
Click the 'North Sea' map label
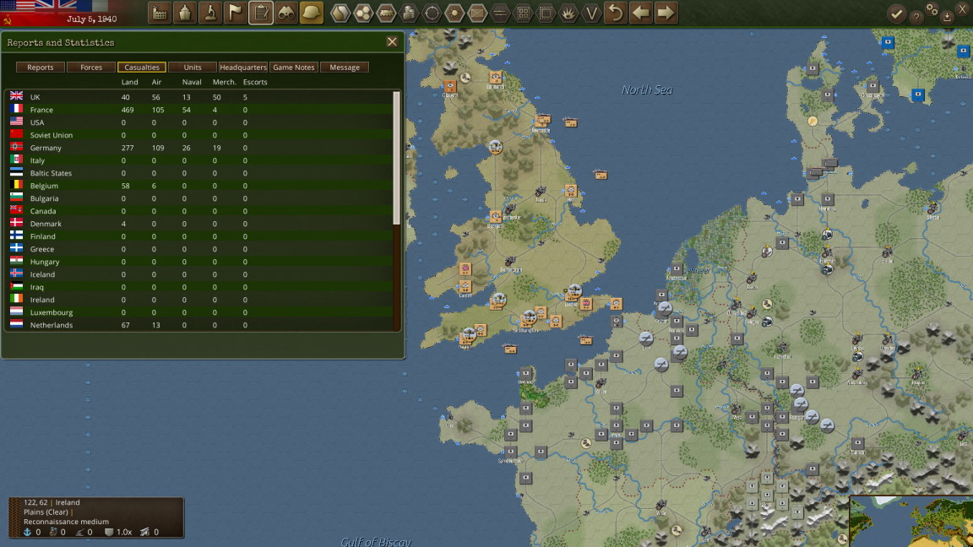tap(647, 90)
